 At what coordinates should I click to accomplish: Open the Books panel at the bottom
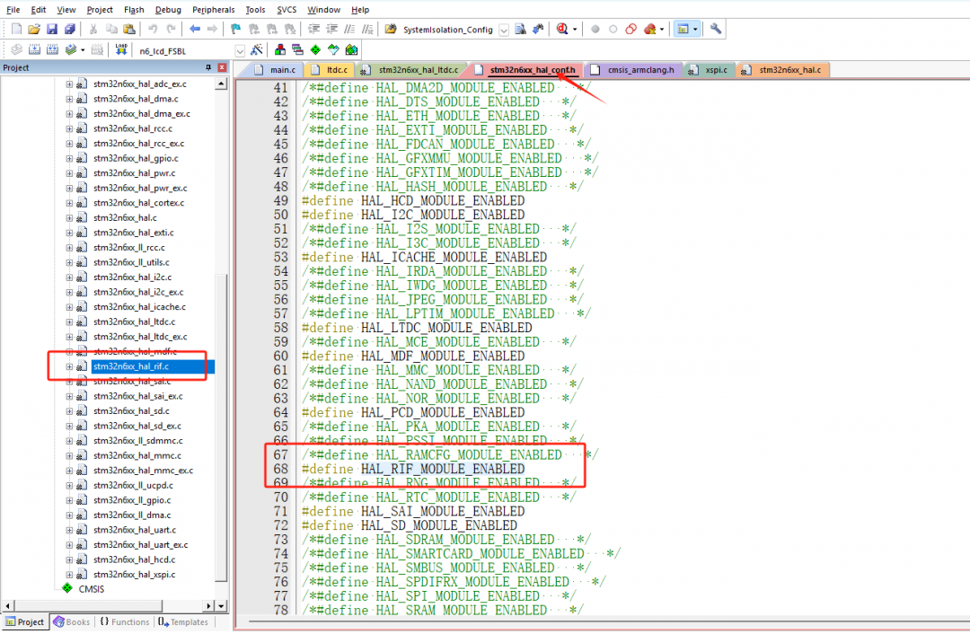pyautogui.click(x=72, y=621)
